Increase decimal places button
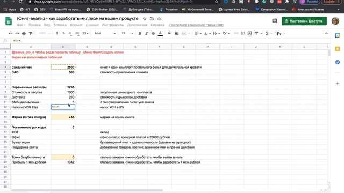This screenshot has width=344, height=193. click(77, 33)
